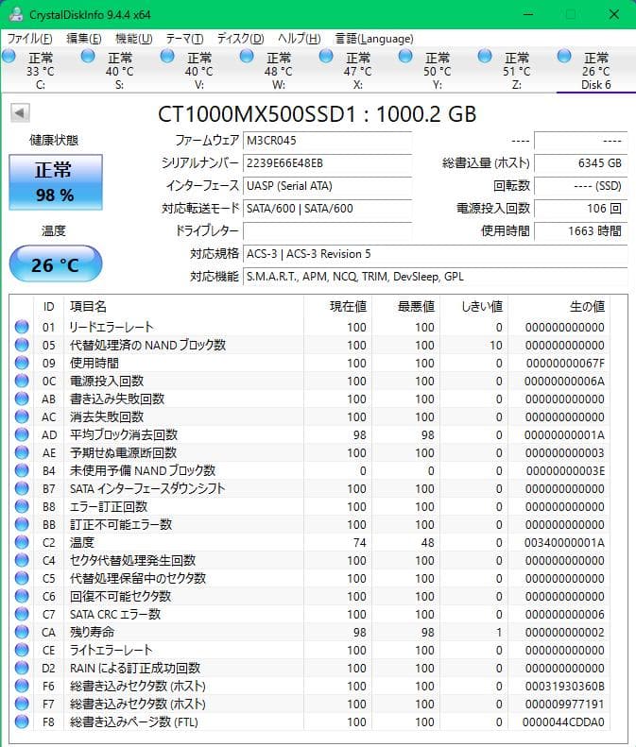Click the 使用時間 value 1663 時間
The height and width of the screenshot is (747, 636).
[x=580, y=231]
